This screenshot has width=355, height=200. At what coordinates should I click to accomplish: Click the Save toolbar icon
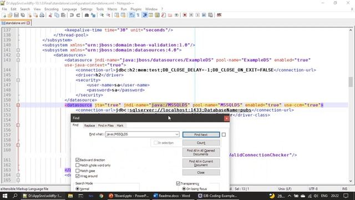tap(16, 15)
